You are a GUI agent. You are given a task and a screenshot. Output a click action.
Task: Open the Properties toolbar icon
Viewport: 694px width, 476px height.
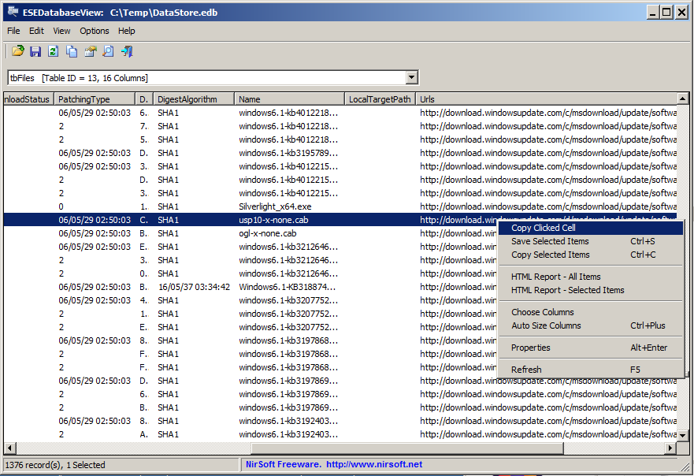click(x=90, y=51)
